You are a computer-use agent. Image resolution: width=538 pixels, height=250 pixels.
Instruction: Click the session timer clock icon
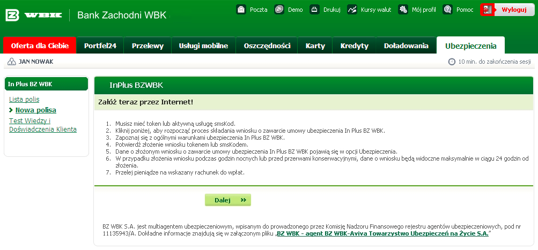[452, 62]
